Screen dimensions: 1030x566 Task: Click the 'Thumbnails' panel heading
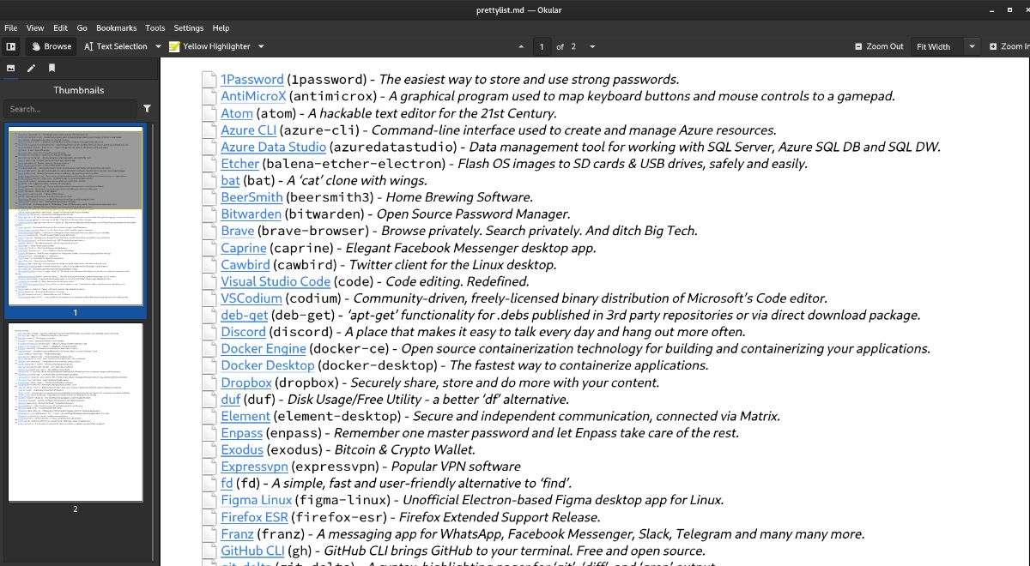click(79, 89)
